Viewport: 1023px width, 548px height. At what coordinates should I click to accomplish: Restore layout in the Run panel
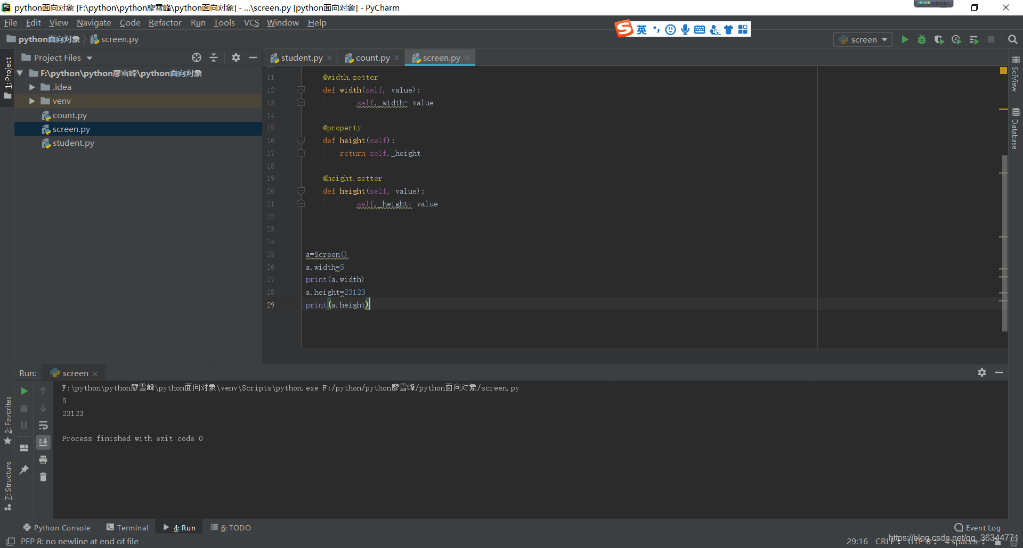click(24, 448)
